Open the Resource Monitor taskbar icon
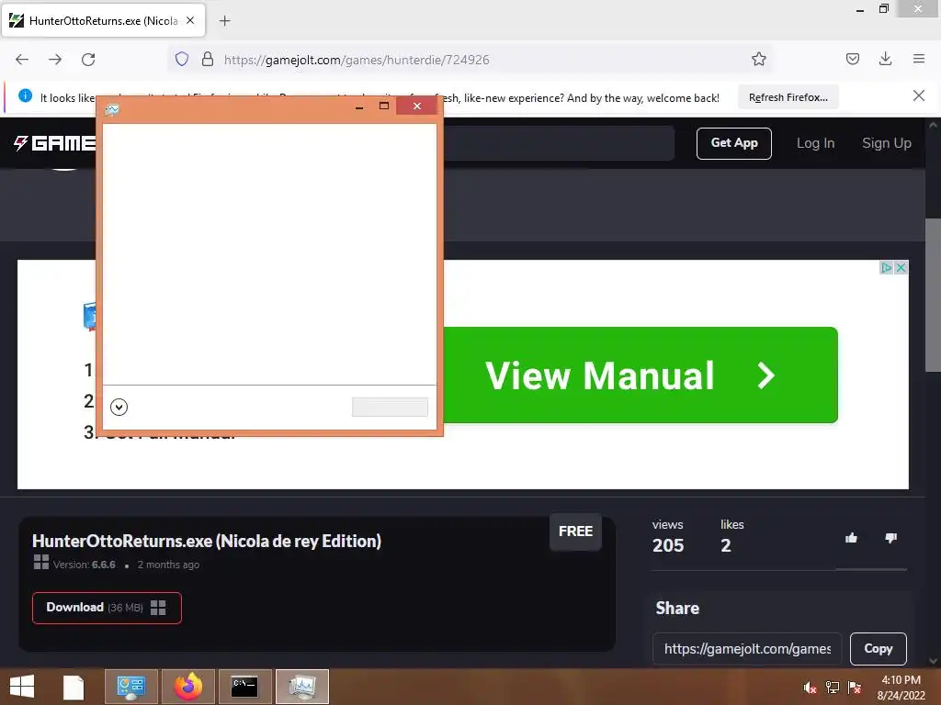Image resolution: width=941 pixels, height=705 pixels. (x=301, y=687)
